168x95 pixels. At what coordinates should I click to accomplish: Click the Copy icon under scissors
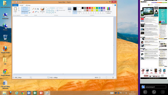(19, 10)
